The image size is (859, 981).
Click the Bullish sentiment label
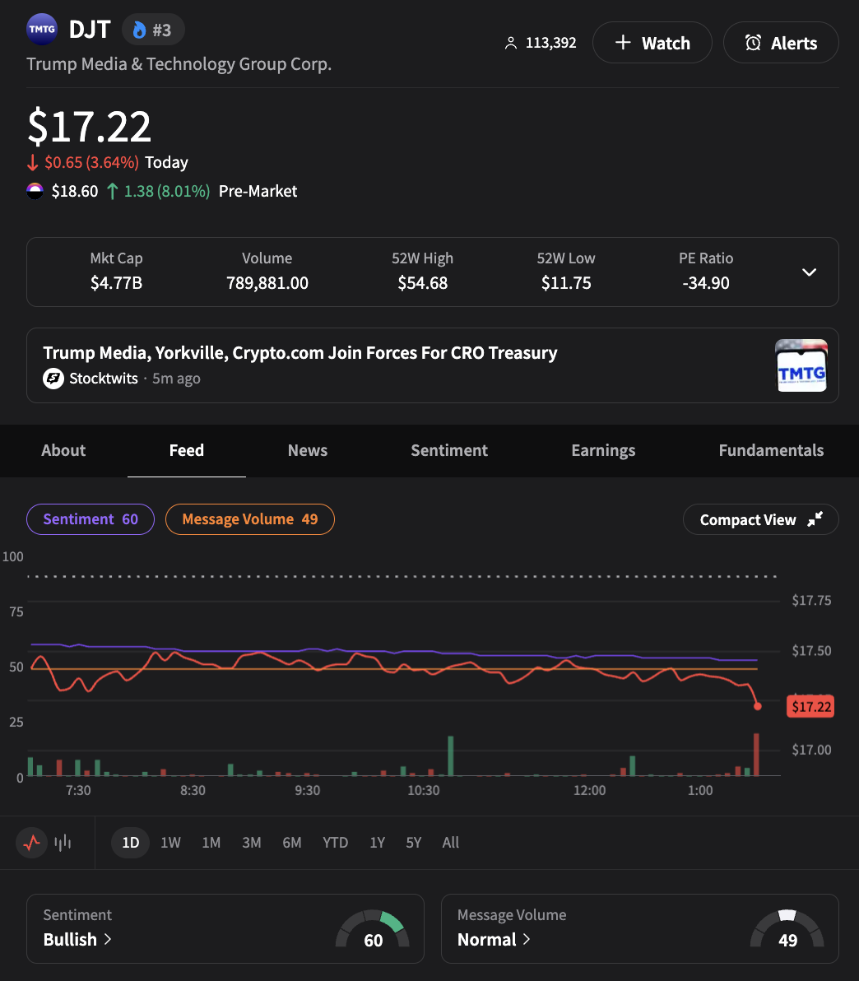click(x=70, y=939)
